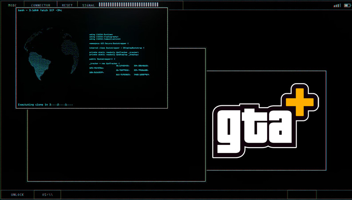Click the SIGNAL label
This screenshot has width=352, height=200.
pos(88,5)
